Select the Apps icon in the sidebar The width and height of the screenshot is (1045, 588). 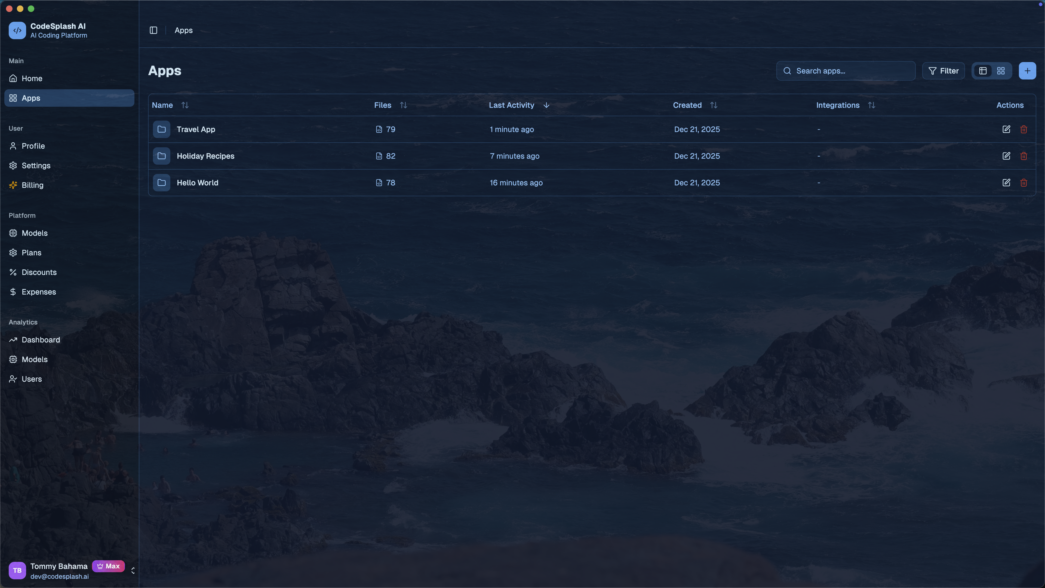13,98
